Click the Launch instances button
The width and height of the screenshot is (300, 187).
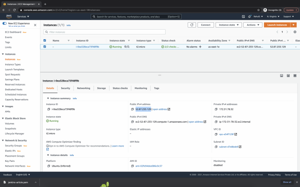tap(277, 25)
